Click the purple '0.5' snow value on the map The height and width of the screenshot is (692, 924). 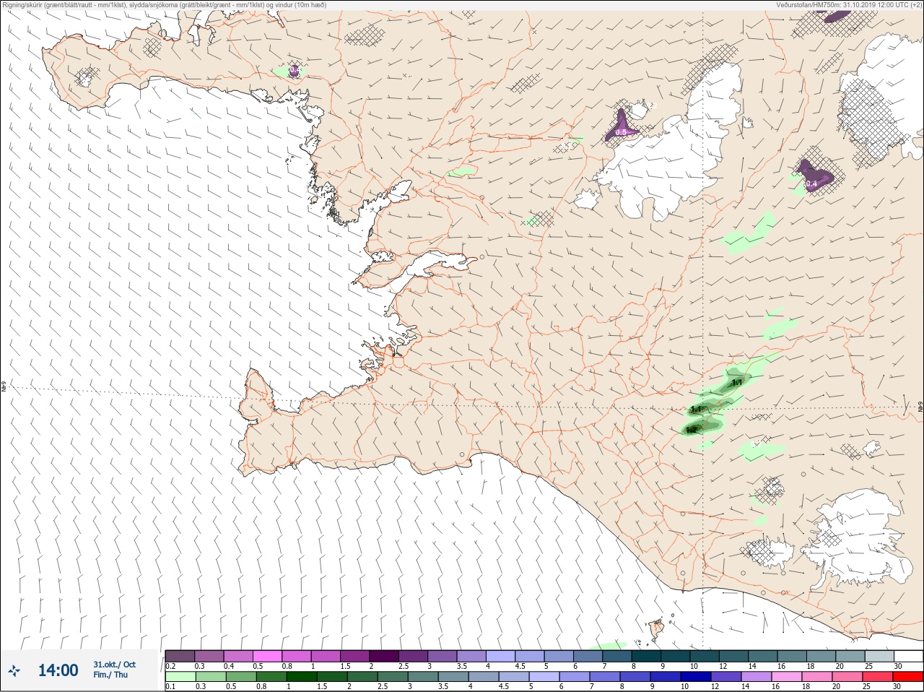621,132
